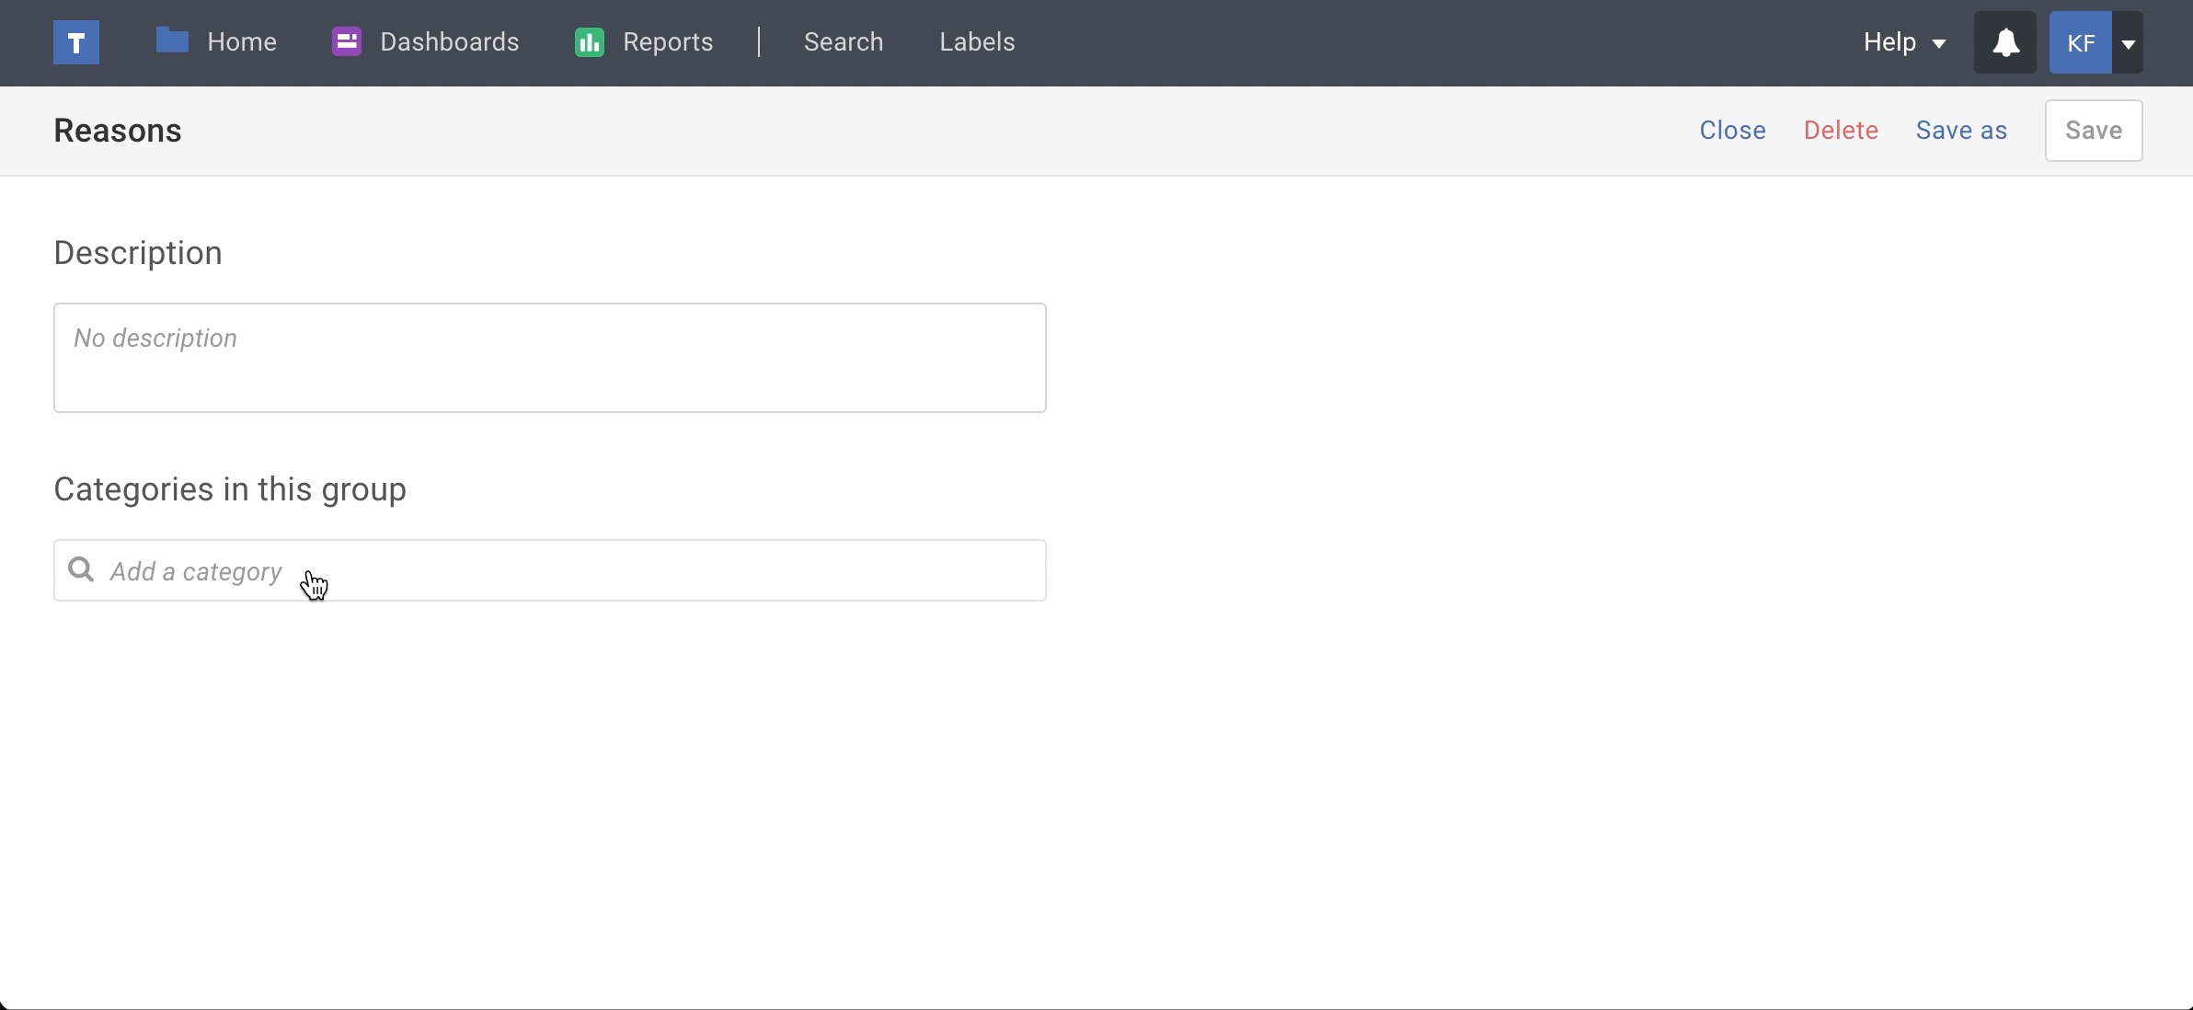Viewport: 2193px width, 1010px height.
Task: Focus the No description text box
Action: pos(549,358)
